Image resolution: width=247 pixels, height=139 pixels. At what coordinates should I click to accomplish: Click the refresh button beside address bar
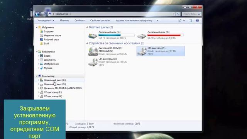pyautogui.click(x=178, y=14)
